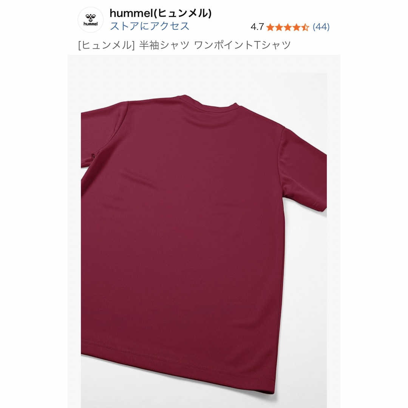Select the product title 半袖シャツ ワンポイントTシャツ

215,45
